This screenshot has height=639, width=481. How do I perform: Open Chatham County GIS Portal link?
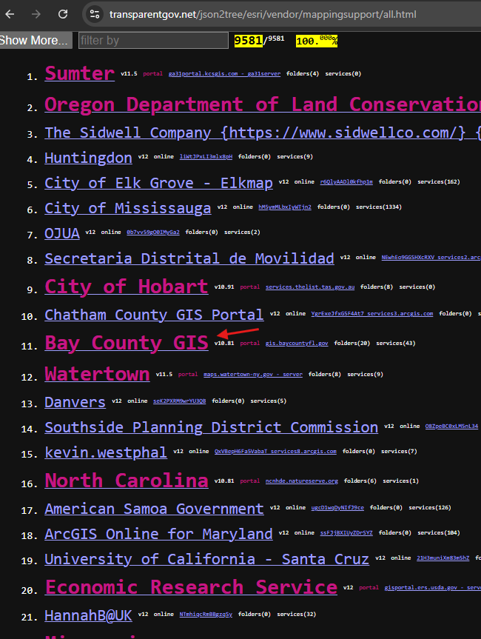(x=154, y=315)
